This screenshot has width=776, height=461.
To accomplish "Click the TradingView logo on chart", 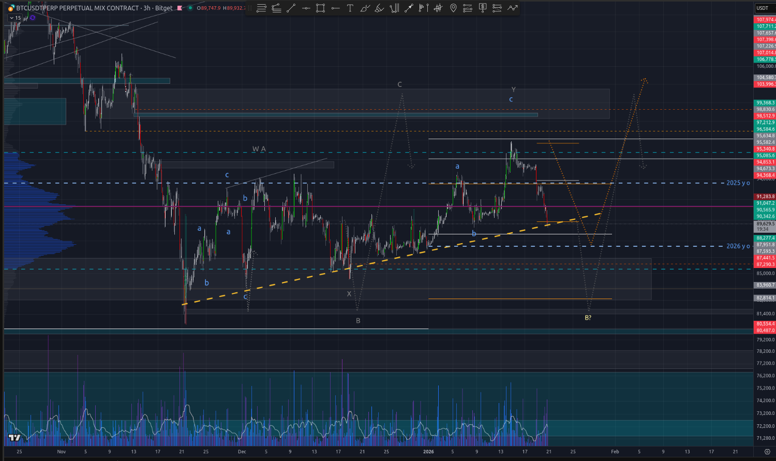I will tap(14, 438).
